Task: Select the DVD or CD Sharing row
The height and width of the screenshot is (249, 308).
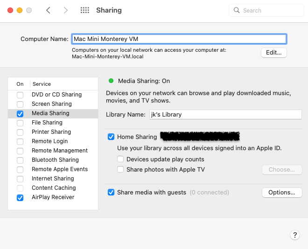Action: [53, 95]
